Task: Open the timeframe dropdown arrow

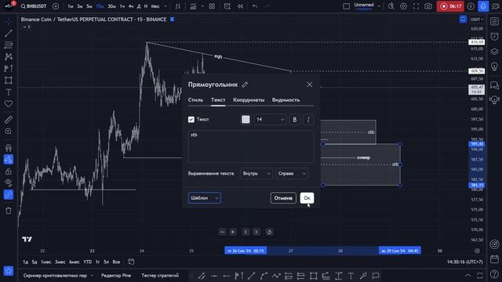Action: (166, 6)
